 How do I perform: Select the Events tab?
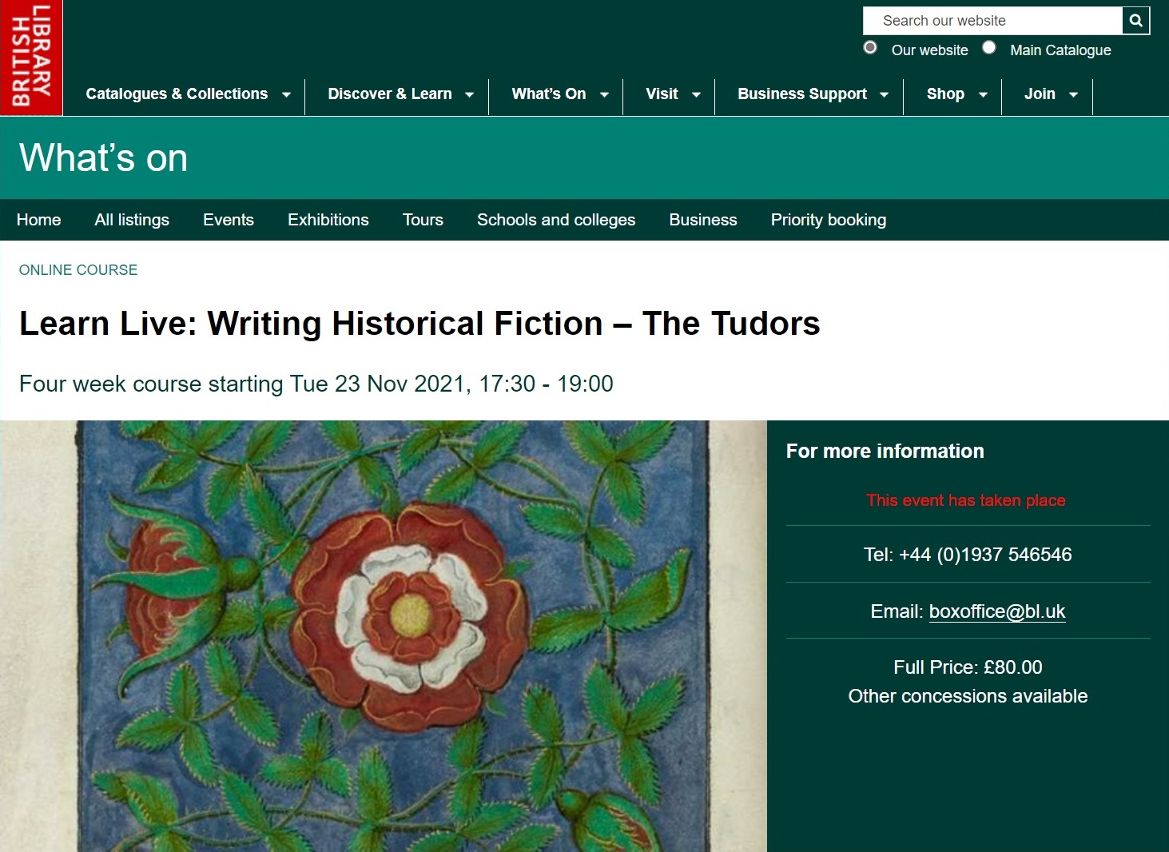point(228,220)
